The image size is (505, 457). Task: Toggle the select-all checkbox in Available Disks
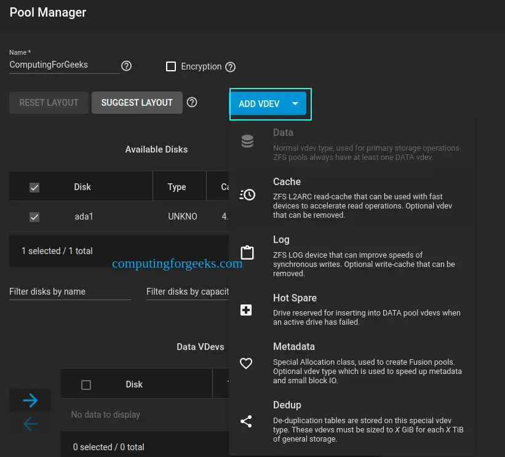[34, 188]
